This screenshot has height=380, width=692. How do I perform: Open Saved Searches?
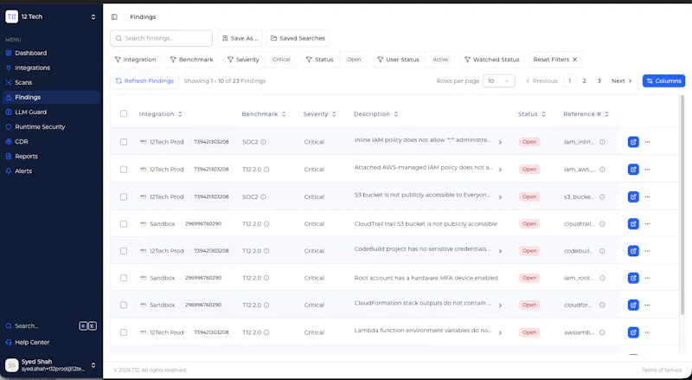tap(298, 38)
